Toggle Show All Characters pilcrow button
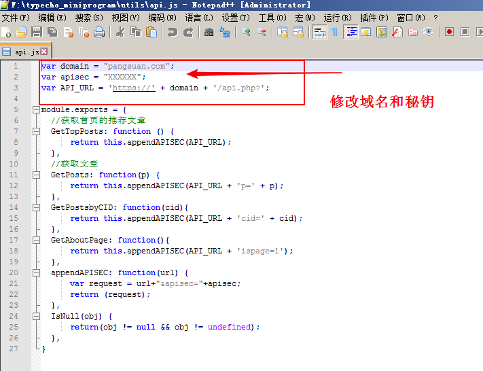Image resolution: width=483 pixels, height=371 pixels. tap(334, 32)
